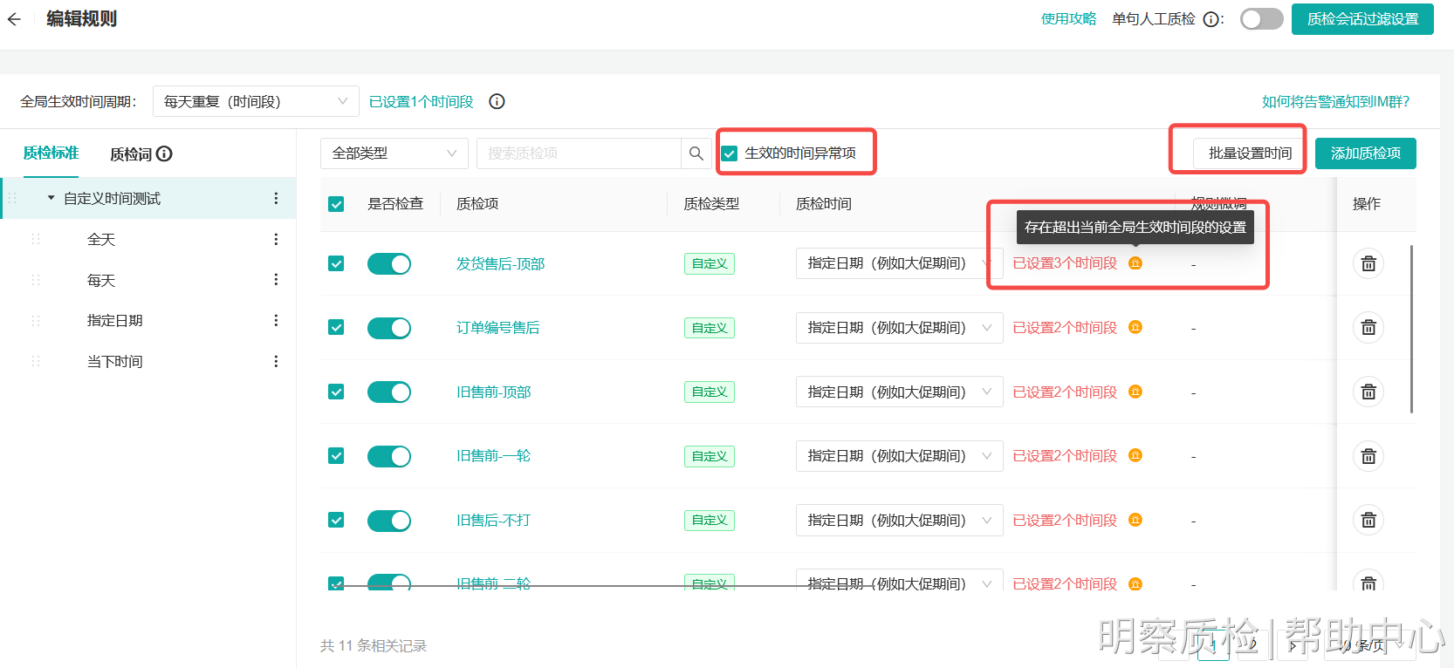
Task: Delete the 订单编号售后 row via its trash icon
Action: [1368, 328]
